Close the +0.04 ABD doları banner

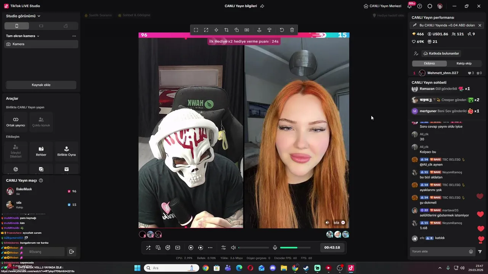tap(480, 25)
